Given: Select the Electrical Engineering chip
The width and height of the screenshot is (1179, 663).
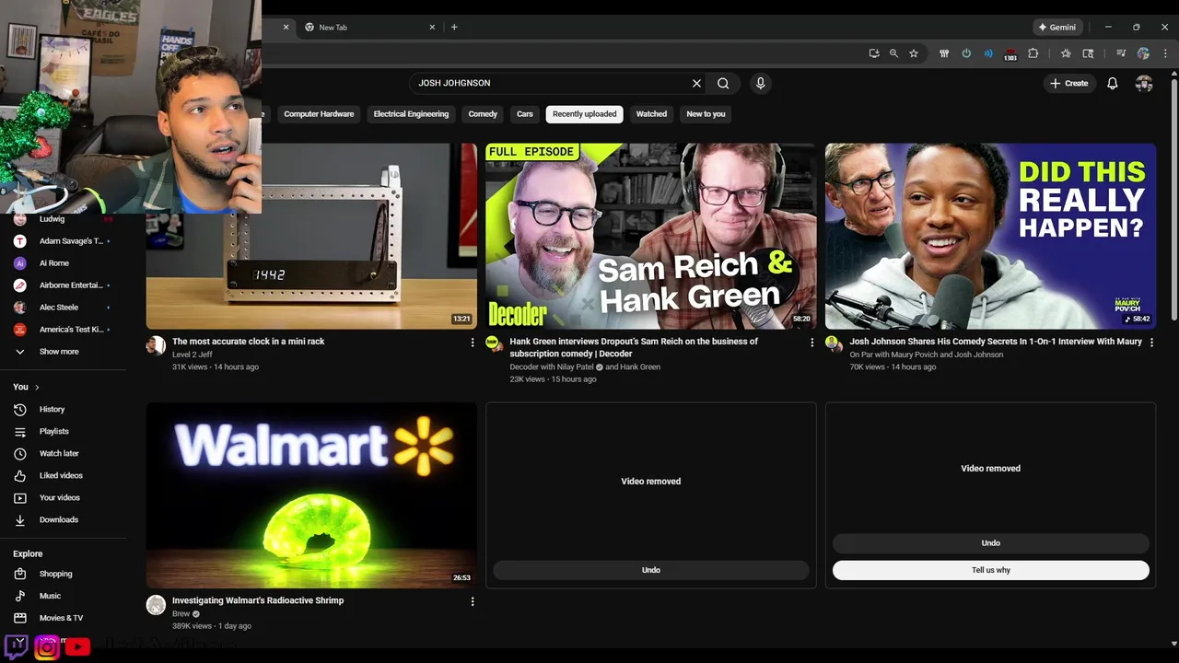Looking at the screenshot, I should (411, 114).
